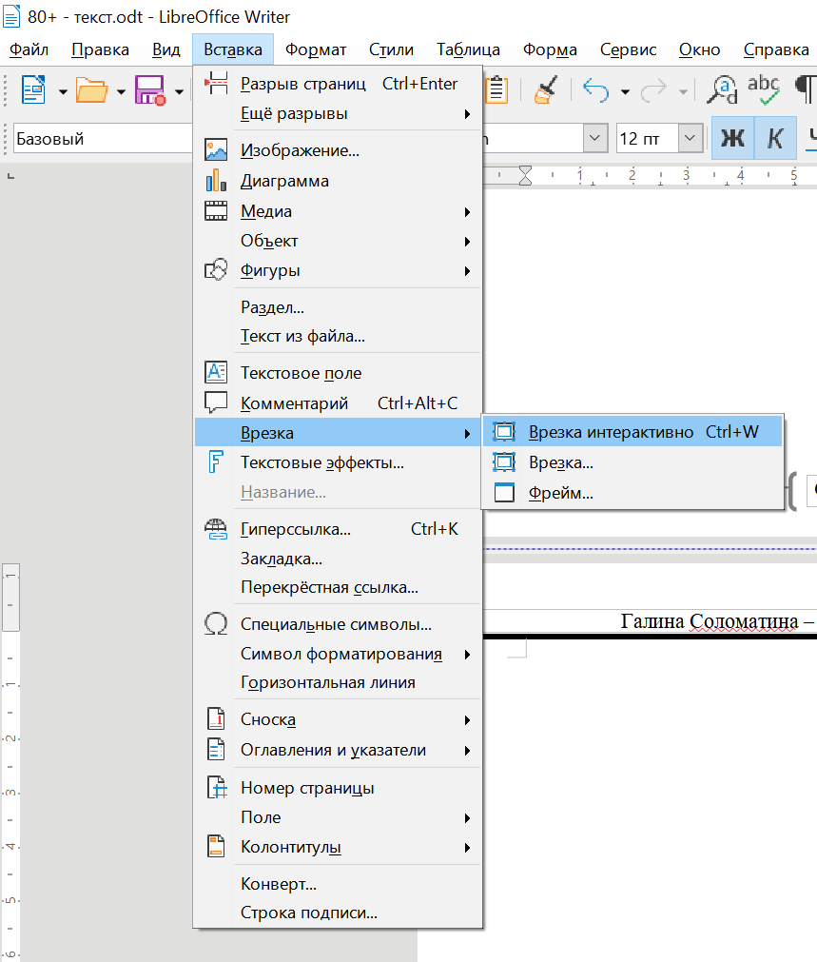
Task: Open the Undo history dropdown arrow
Action: (x=625, y=92)
